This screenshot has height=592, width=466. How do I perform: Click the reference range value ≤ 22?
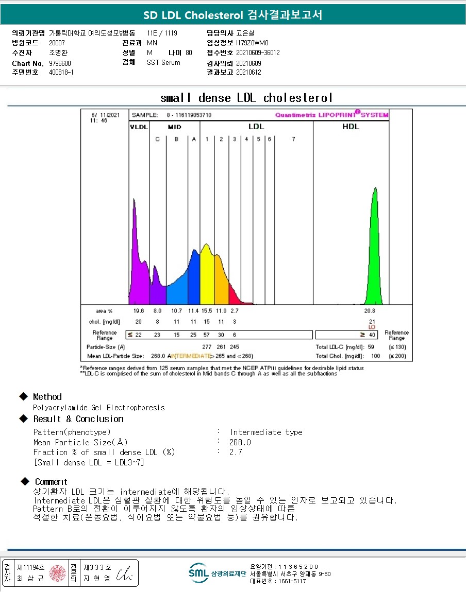(x=135, y=335)
